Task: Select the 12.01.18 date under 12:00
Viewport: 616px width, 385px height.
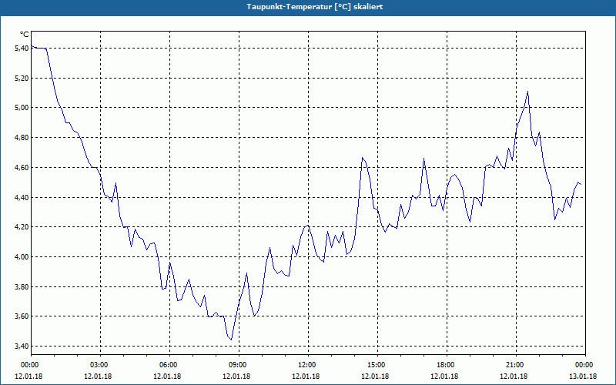Action: coord(306,376)
